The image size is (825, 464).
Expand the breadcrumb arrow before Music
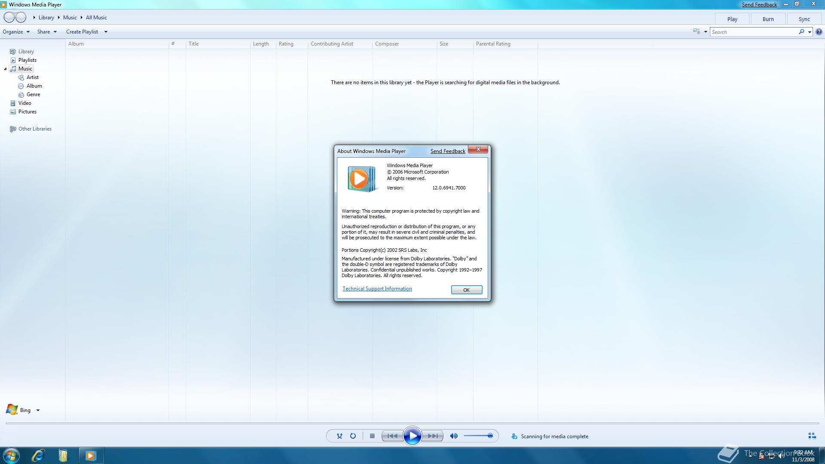click(58, 18)
